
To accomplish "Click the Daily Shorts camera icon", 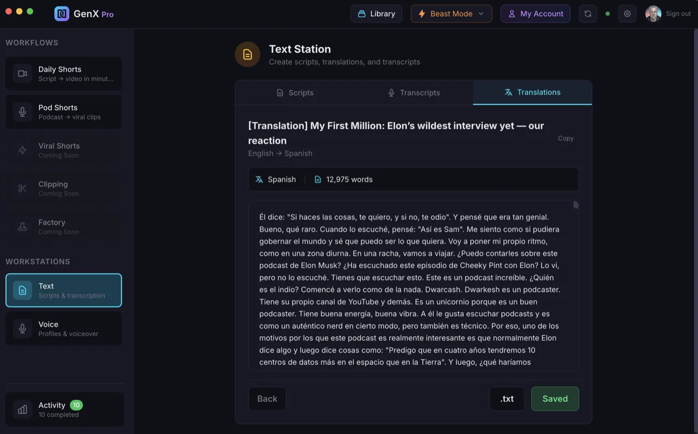I will [23, 73].
